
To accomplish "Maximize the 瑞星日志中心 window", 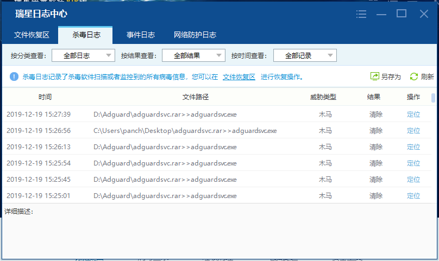I will (x=402, y=14).
